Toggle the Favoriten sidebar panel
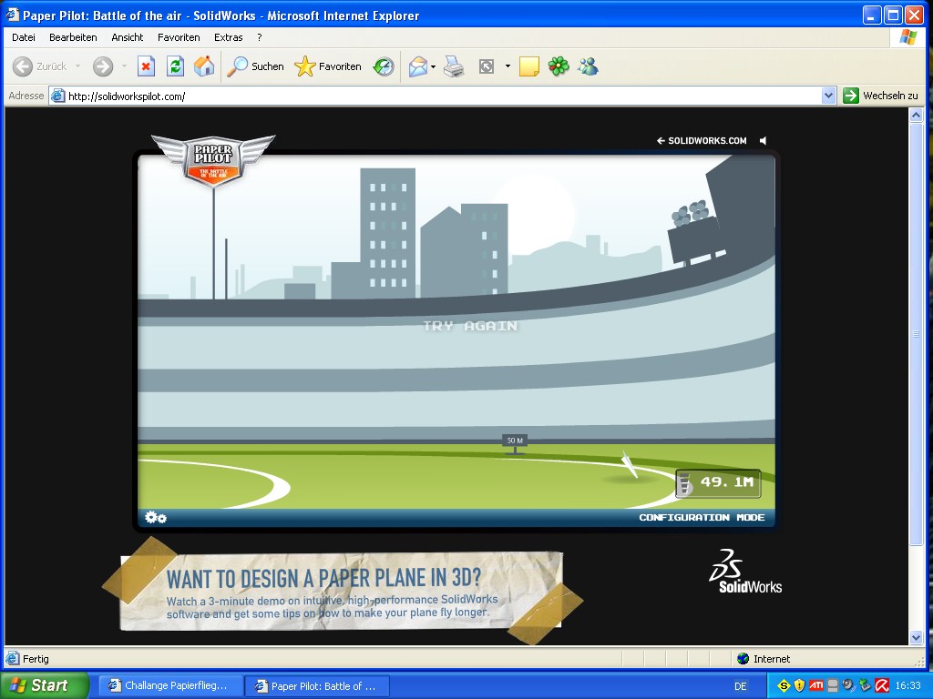This screenshot has width=933, height=699. pos(329,66)
